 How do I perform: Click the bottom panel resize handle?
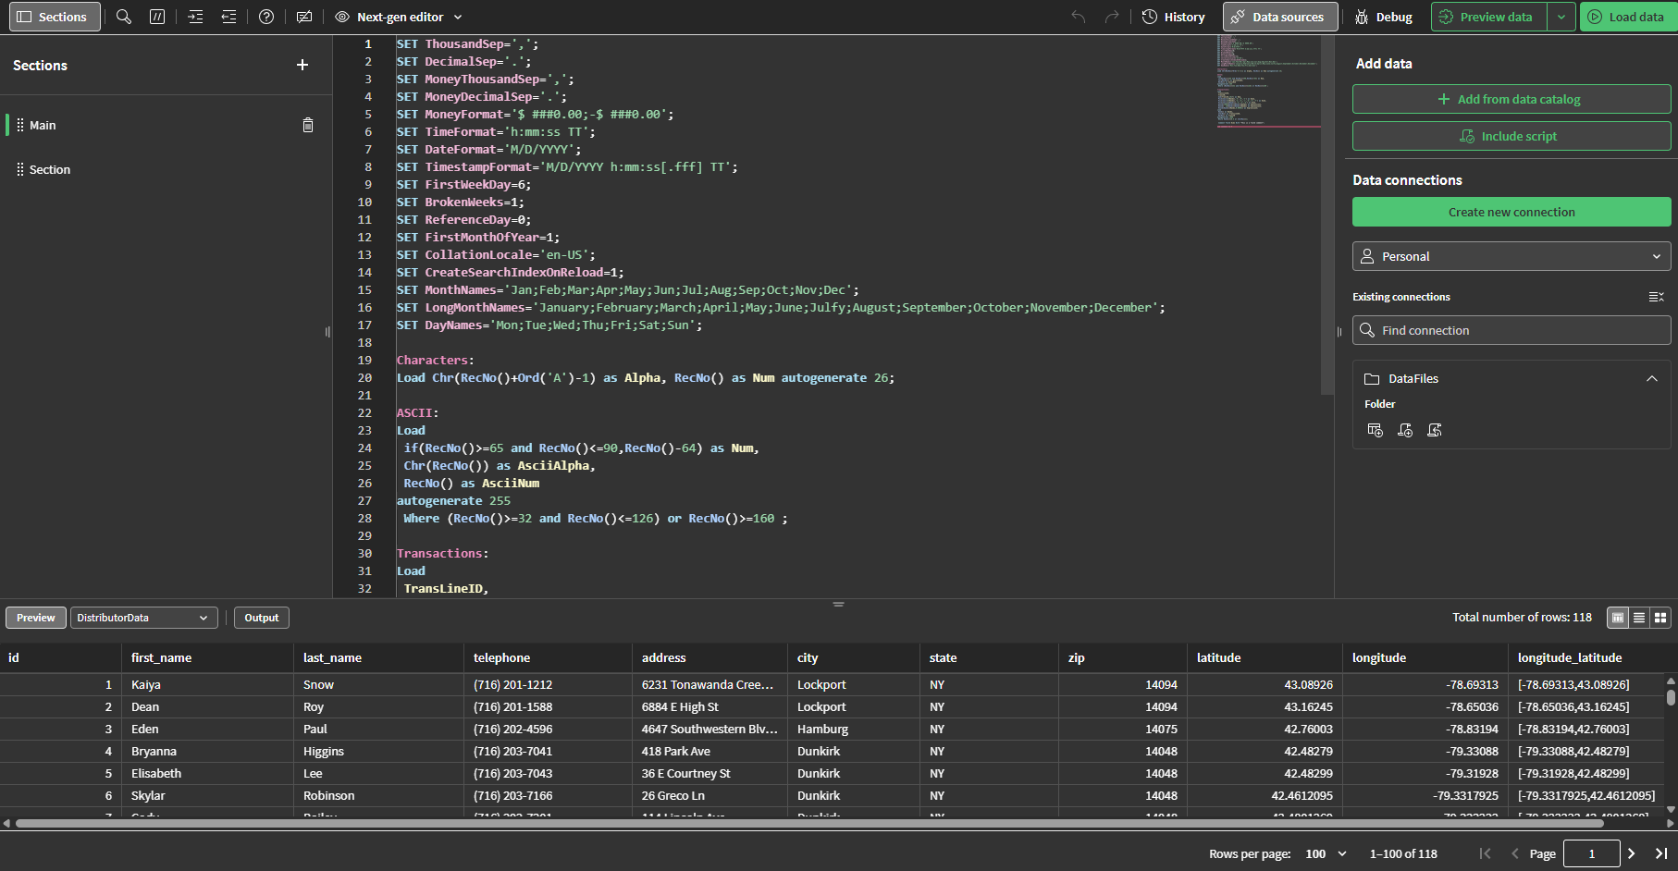pyautogui.click(x=838, y=604)
